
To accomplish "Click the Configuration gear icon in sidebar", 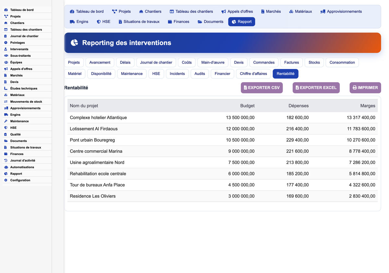I will tap(6, 180).
